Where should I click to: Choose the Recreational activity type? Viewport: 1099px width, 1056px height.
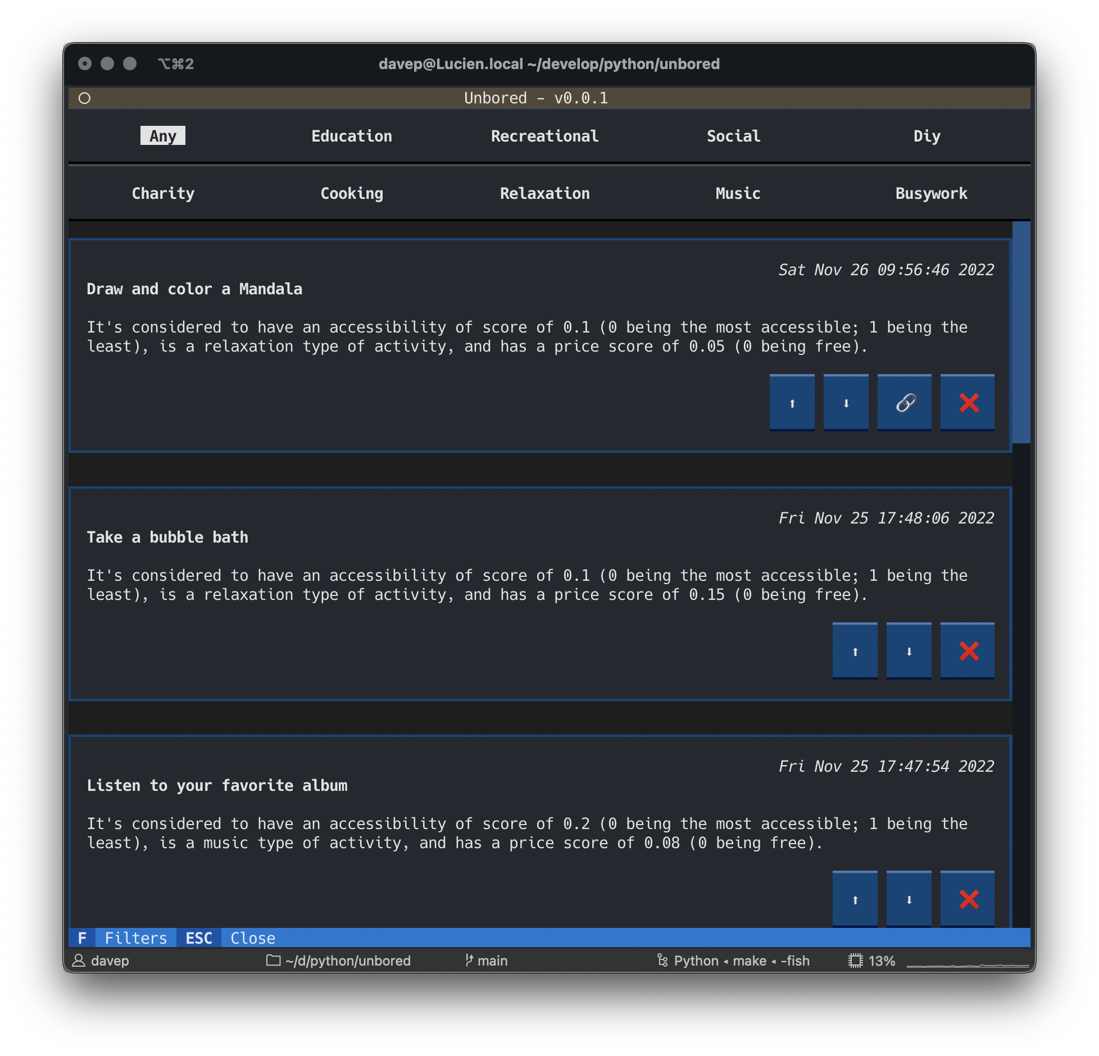pos(544,136)
